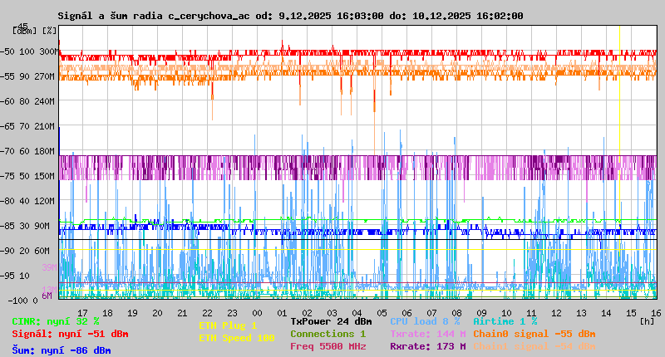
Task: Click the [h] hours unit label
Action: (x=647, y=321)
